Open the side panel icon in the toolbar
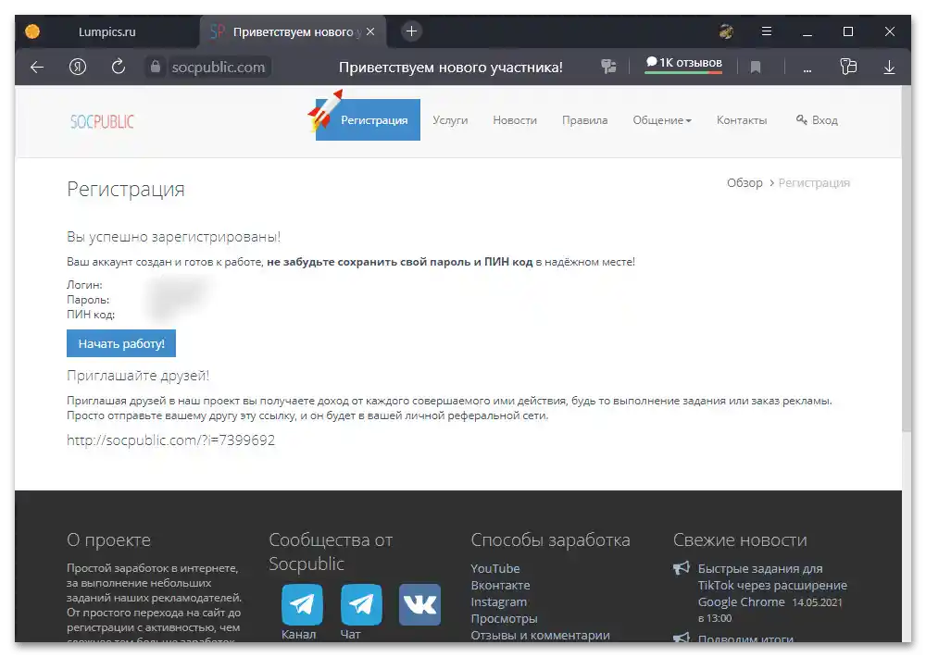 coord(848,67)
